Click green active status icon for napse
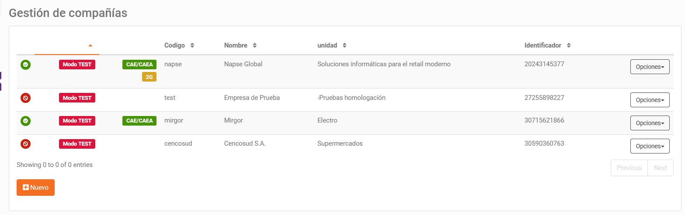 click(x=25, y=65)
